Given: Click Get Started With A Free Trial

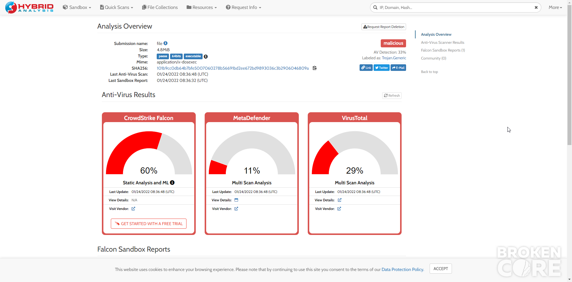Looking at the screenshot, I should (149, 224).
